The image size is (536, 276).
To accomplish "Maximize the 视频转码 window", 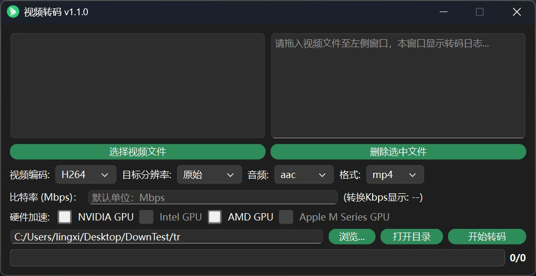I will (x=479, y=12).
